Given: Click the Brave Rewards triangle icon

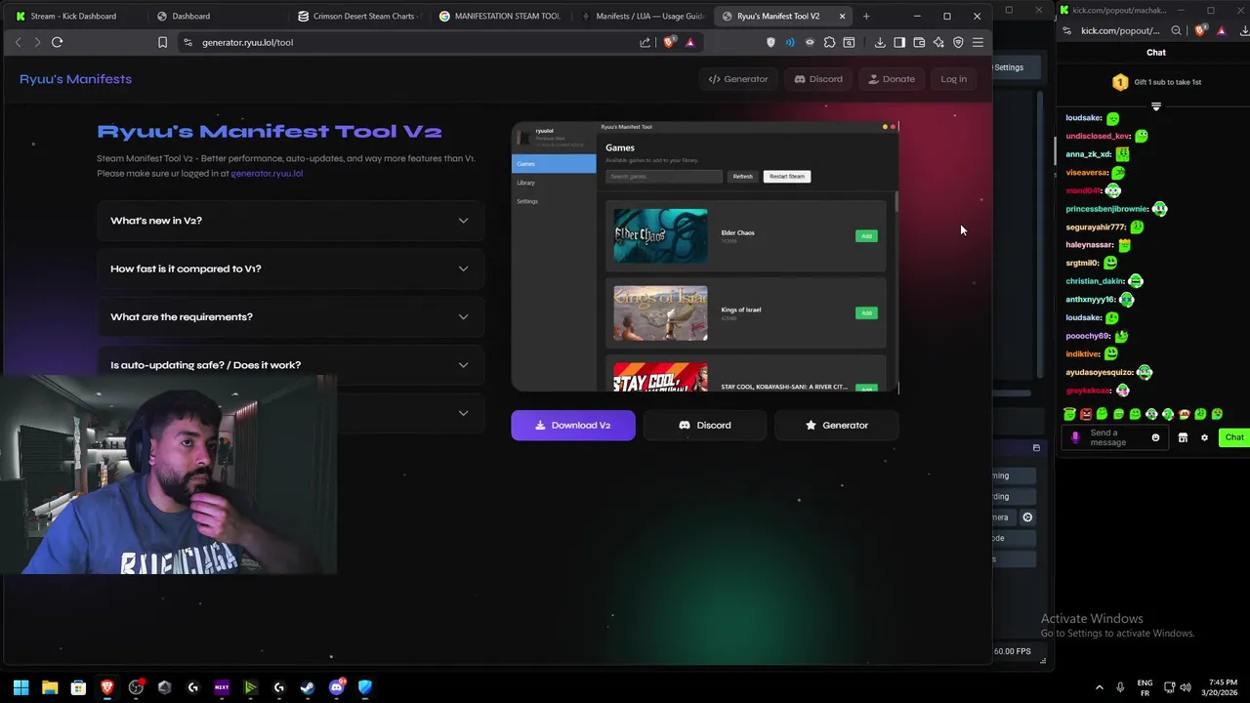Looking at the screenshot, I should coord(689,42).
